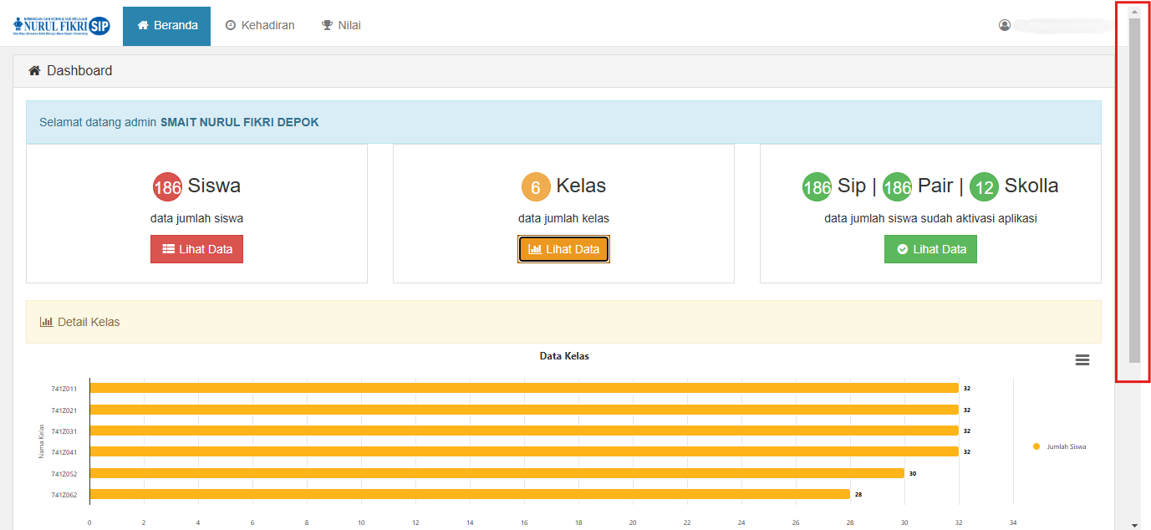Click the user profile avatar icon
Screen dimensions: 1151x530
point(1005,25)
